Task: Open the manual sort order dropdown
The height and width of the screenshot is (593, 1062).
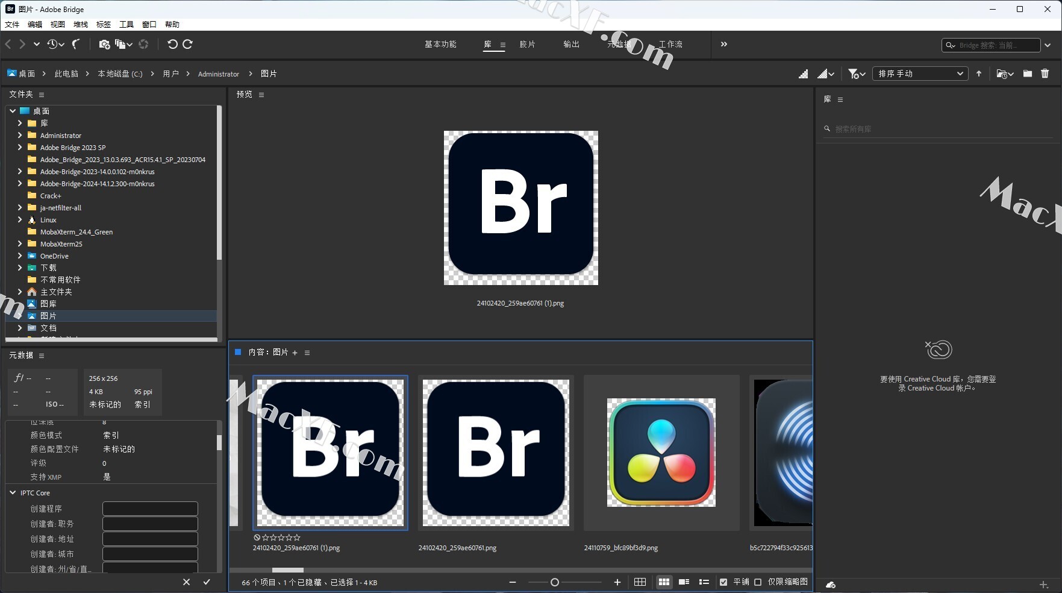Action: coord(920,74)
